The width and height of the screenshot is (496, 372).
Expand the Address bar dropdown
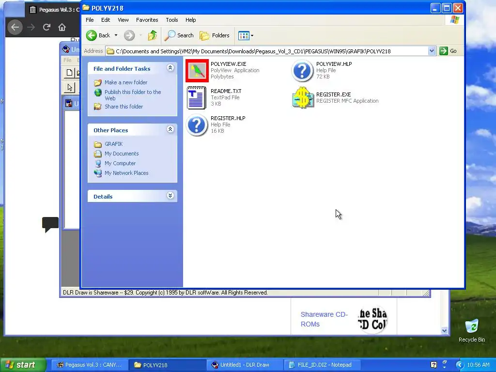(432, 51)
